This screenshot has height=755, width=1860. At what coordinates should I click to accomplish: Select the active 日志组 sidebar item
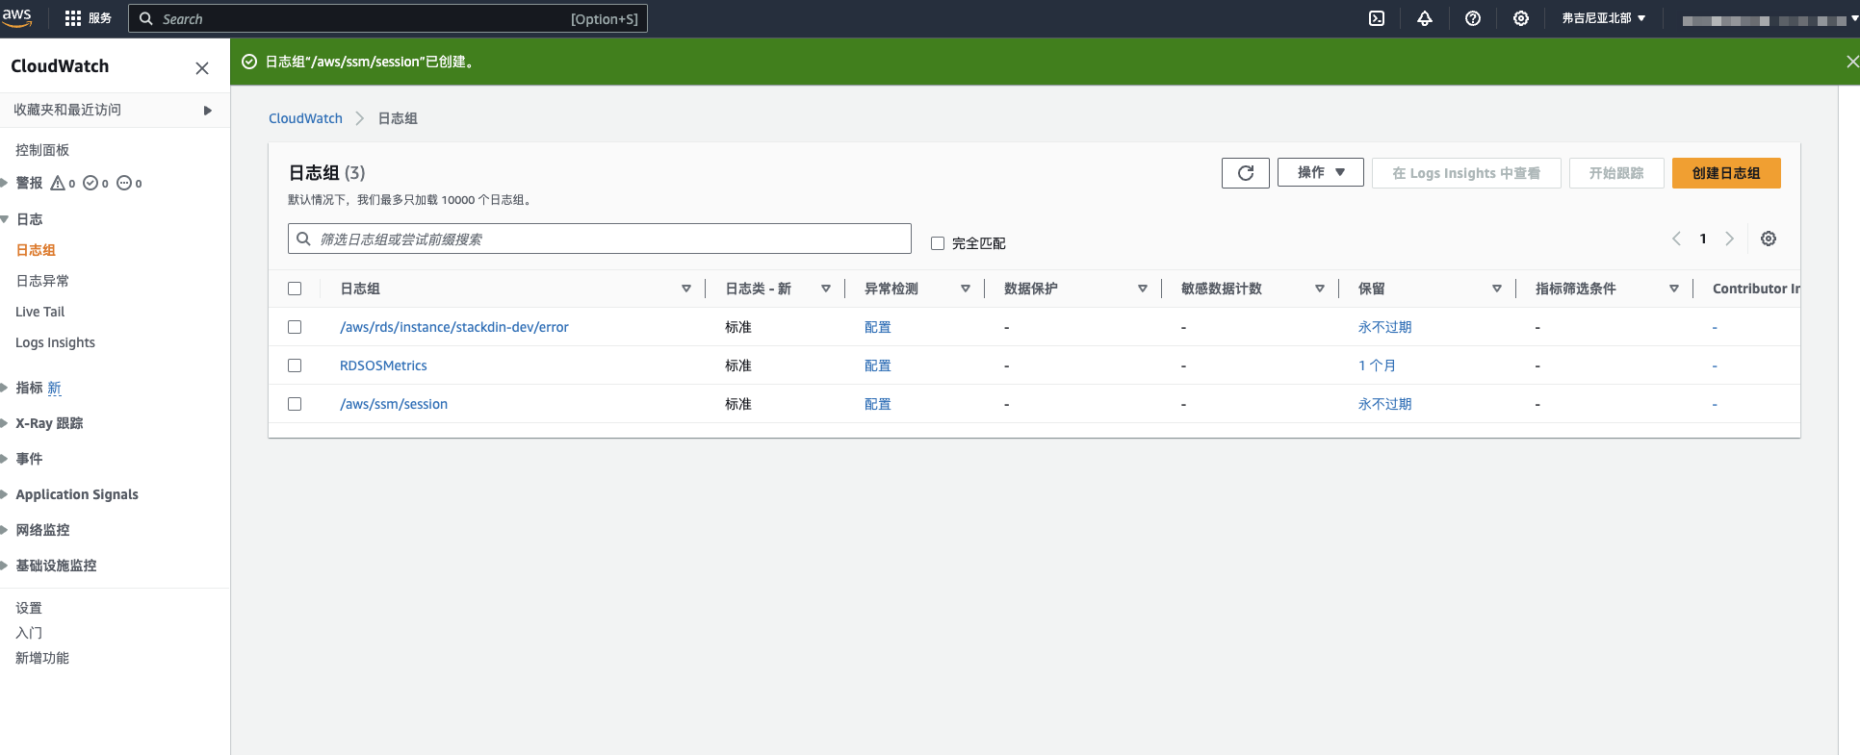[36, 250]
